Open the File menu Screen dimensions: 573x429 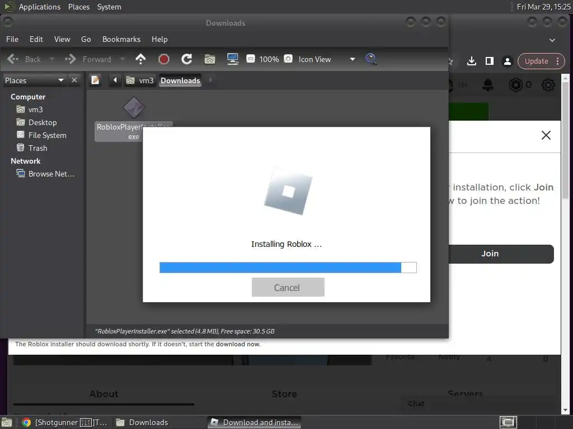12,39
